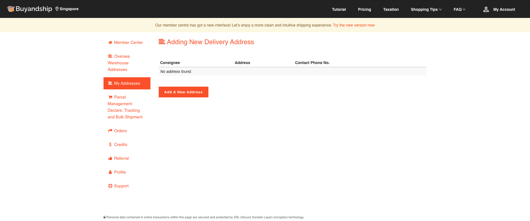Expand the Shopping Tips dropdown chevron
Screen dimensions: 530x221
tap(440, 9)
